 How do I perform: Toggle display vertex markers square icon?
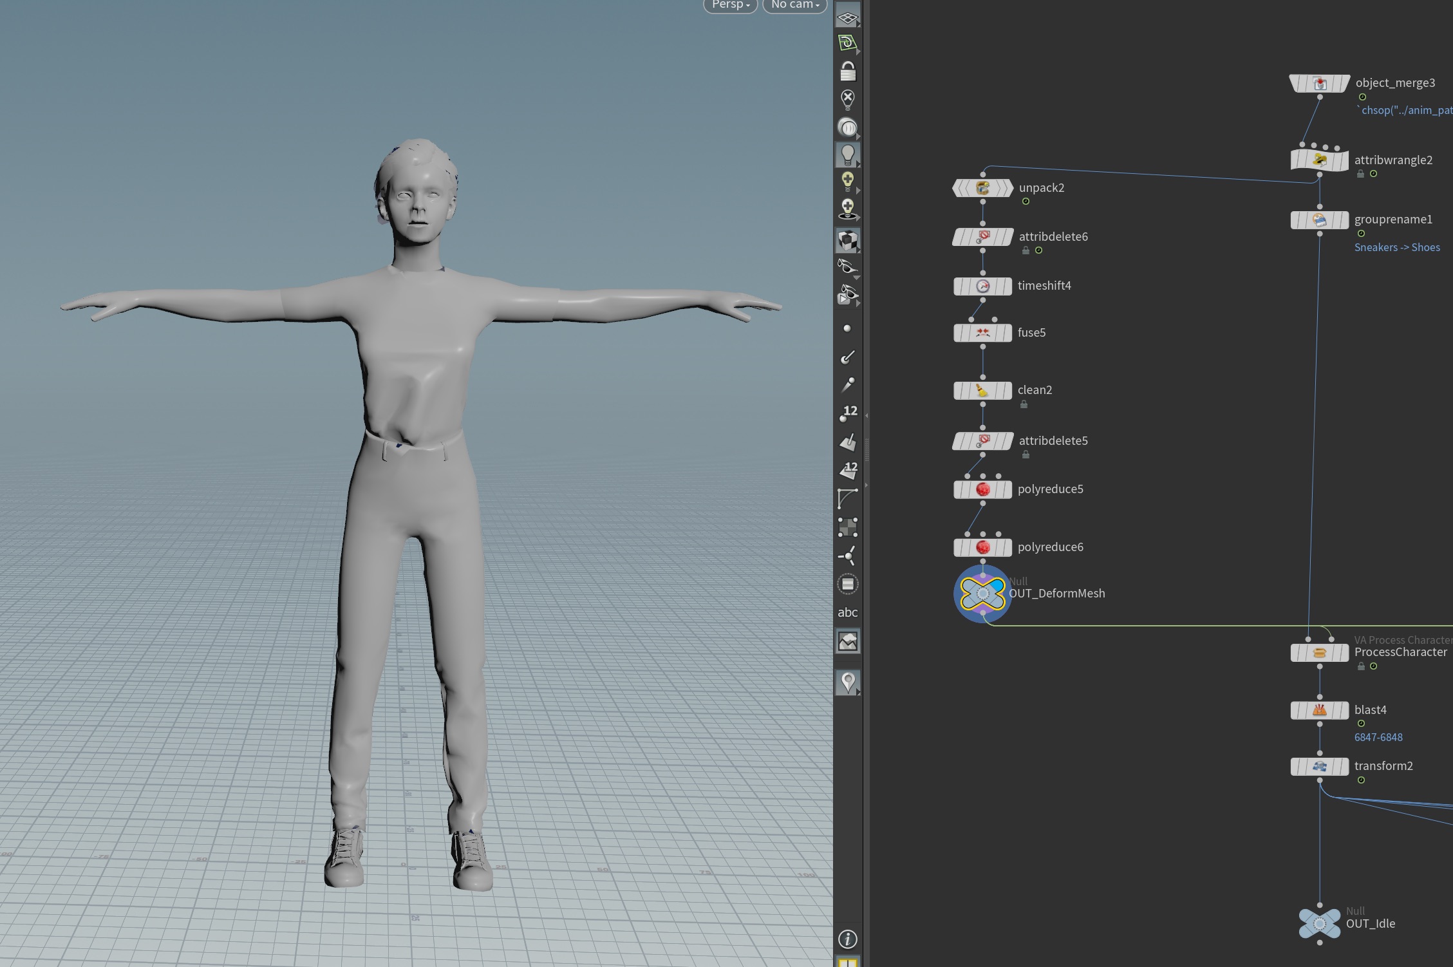coord(848,527)
